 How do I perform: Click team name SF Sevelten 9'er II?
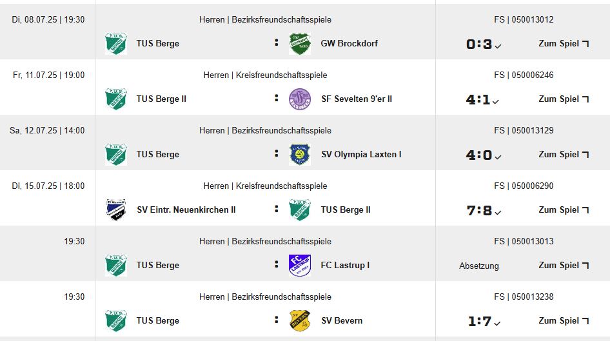pyautogui.click(x=357, y=99)
